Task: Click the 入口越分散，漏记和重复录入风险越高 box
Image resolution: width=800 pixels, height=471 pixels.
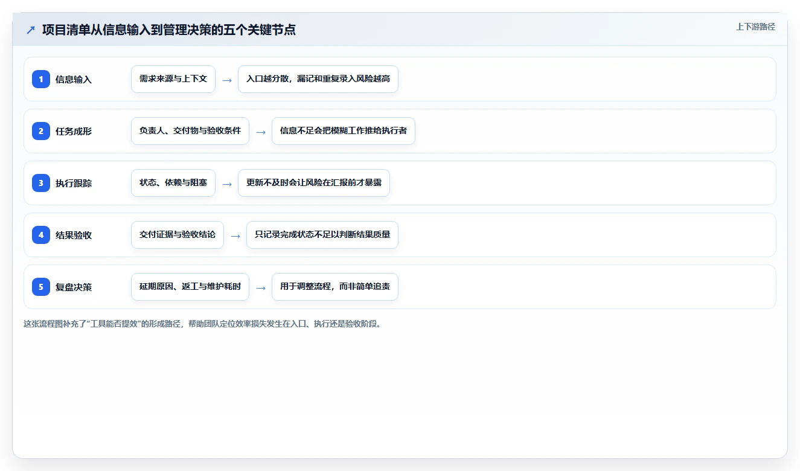Action: coord(318,79)
